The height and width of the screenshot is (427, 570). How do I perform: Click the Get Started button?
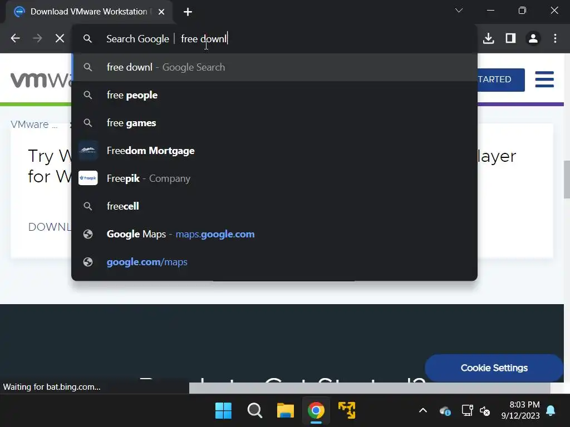coord(501,80)
